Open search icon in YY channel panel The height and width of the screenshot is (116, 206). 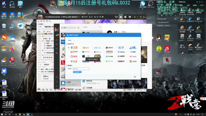tap(50, 21)
